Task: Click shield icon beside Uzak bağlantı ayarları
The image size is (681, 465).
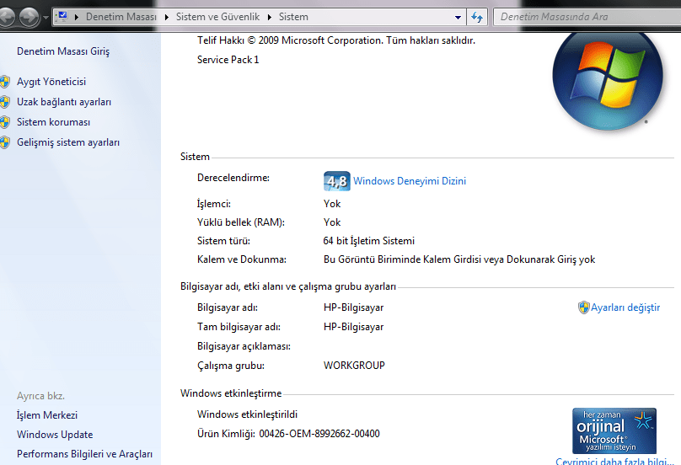Action: click(x=5, y=102)
